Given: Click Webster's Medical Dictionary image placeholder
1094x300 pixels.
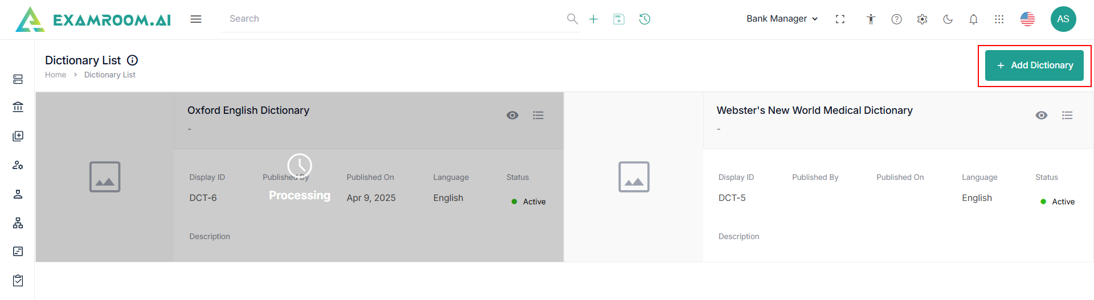Looking at the screenshot, I should coord(634,177).
